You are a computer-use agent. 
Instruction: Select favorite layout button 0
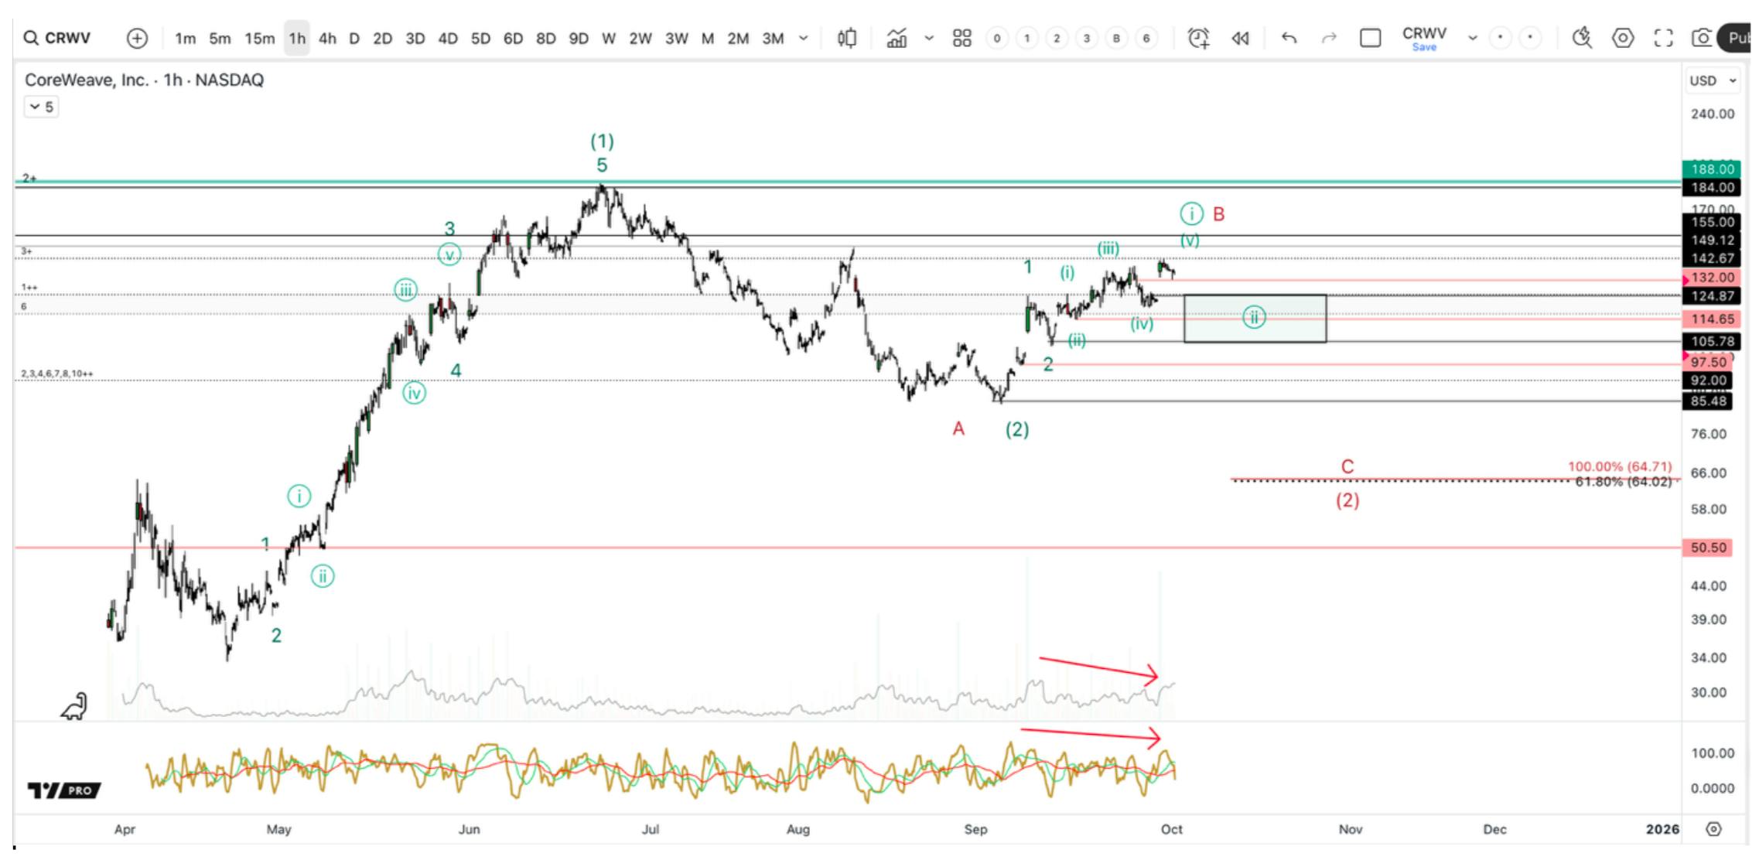[x=996, y=38]
